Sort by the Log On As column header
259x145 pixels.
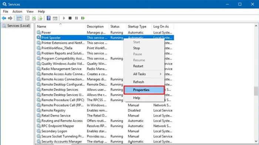point(163,26)
